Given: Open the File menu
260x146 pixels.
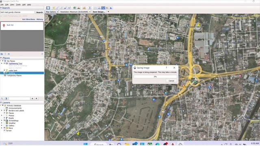Looking at the screenshot, I should tap(2, 4).
